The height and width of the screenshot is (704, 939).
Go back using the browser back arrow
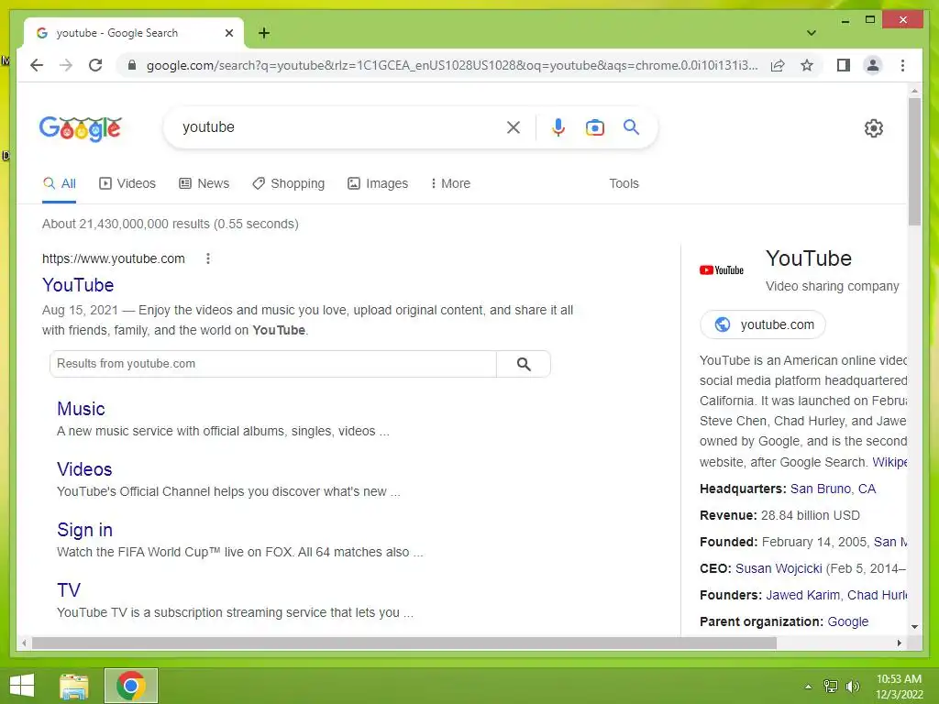point(37,65)
